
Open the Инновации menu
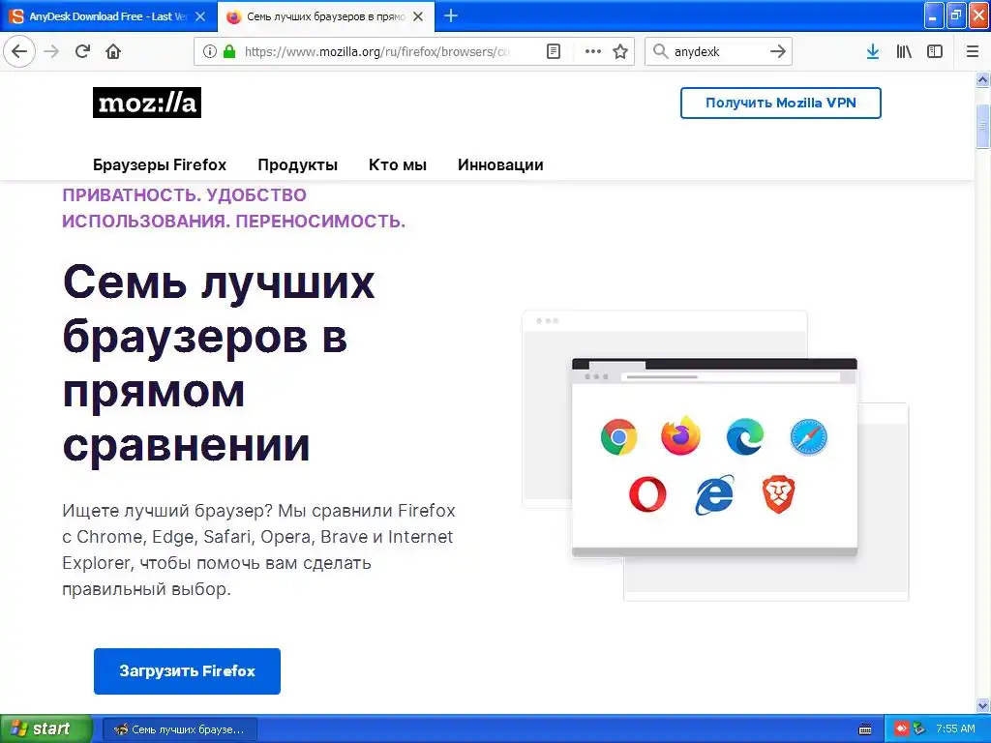coord(500,164)
